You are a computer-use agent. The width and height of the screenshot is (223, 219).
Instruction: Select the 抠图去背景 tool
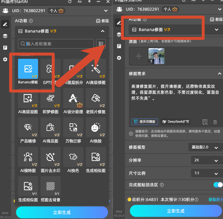(51, 186)
